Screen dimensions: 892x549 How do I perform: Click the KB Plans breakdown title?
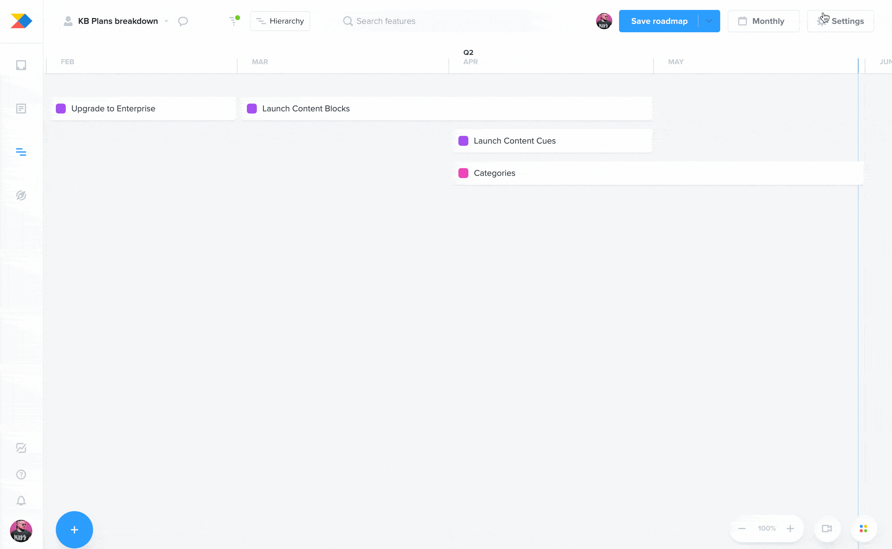(x=118, y=21)
